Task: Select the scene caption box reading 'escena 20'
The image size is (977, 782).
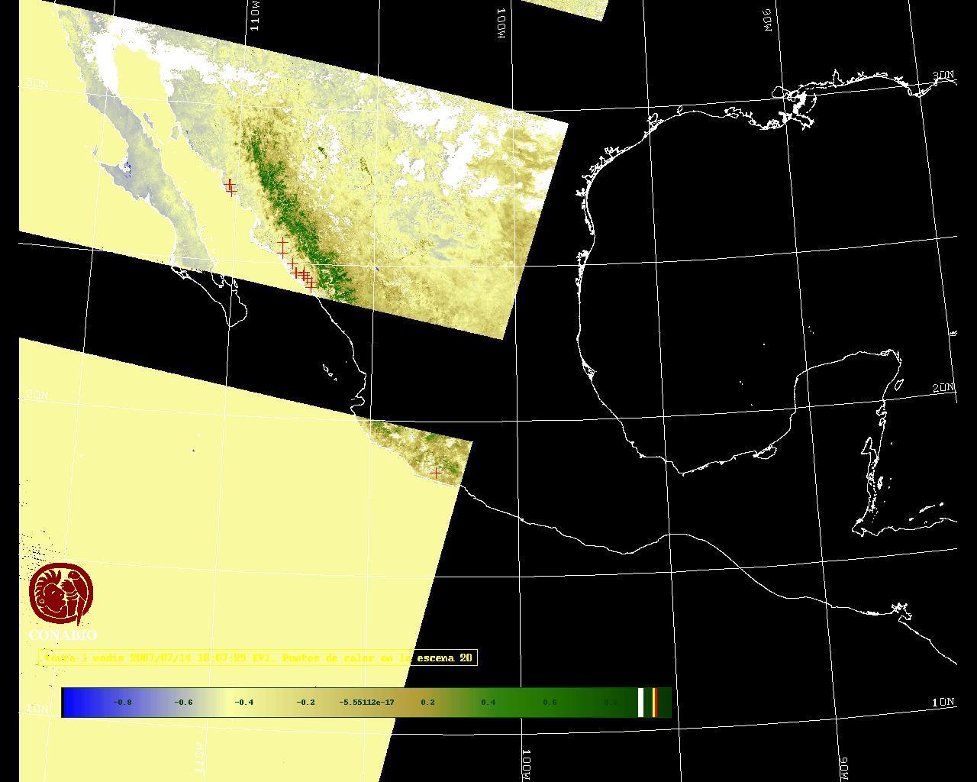Action: [259, 658]
